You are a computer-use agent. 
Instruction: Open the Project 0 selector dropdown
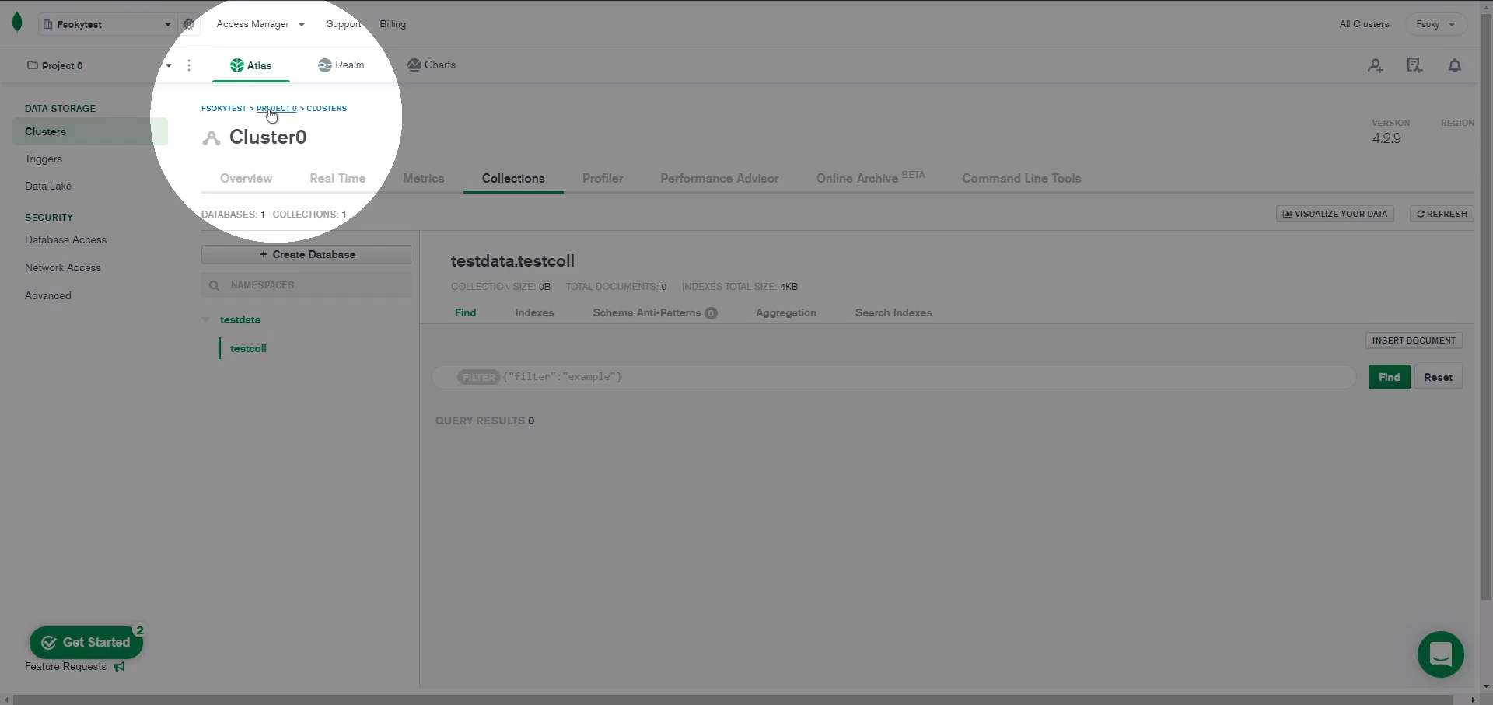(99, 65)
